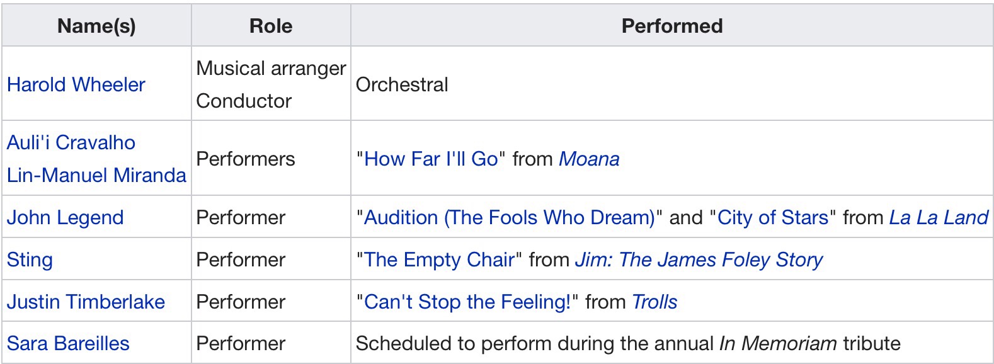
Task: Click the Moana film link
Action: click(x=589, y=159)
